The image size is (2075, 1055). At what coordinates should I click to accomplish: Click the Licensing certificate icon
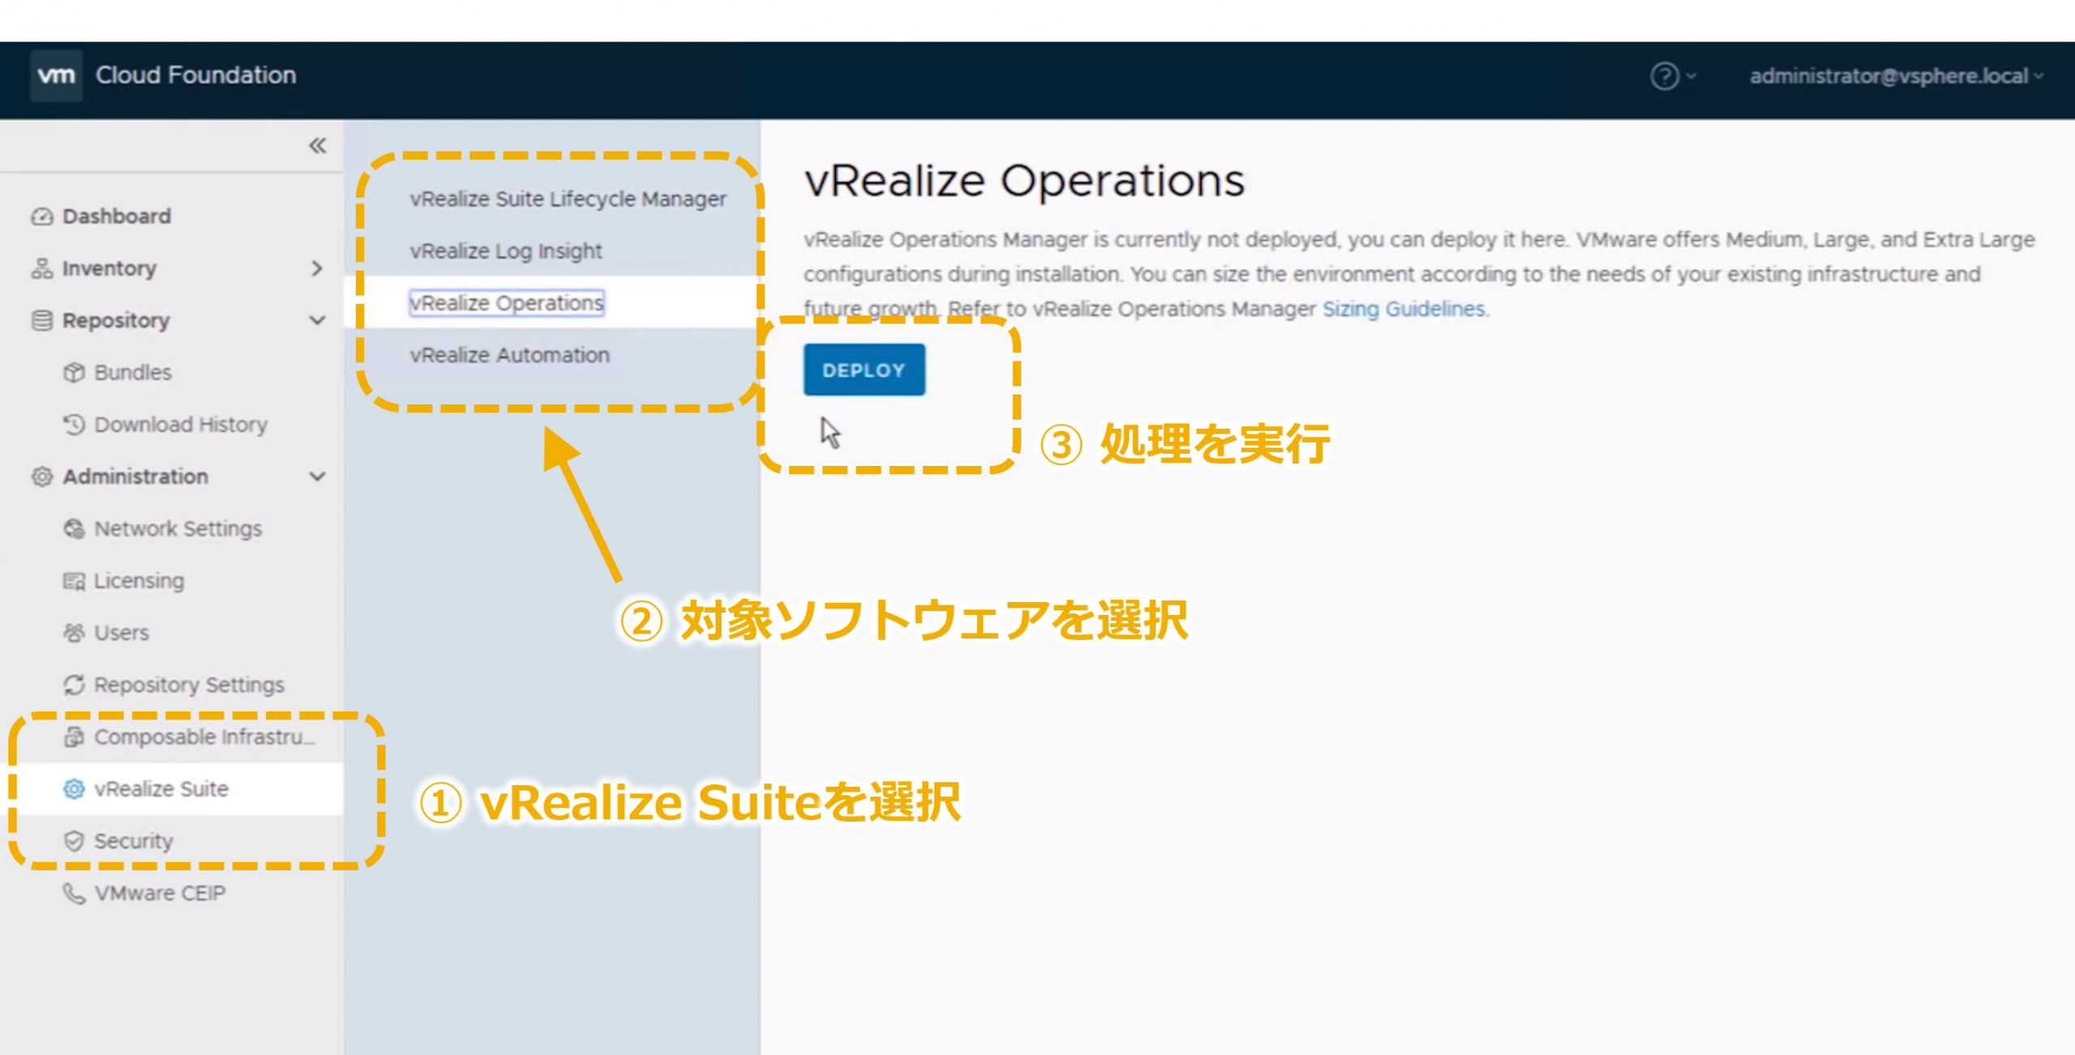point(74,581)
